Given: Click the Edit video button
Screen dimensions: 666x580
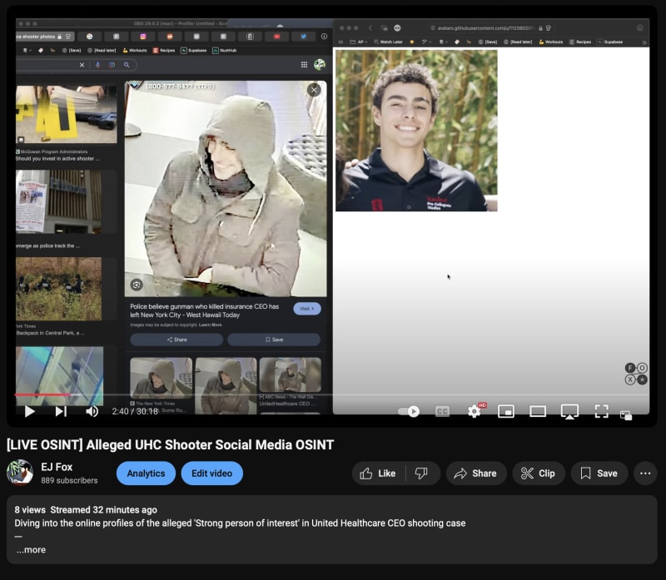Looking at the screenshot, I should click(x=212, y=473).
